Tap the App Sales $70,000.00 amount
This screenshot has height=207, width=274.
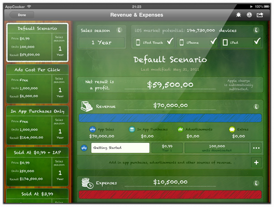click(102, 136)
